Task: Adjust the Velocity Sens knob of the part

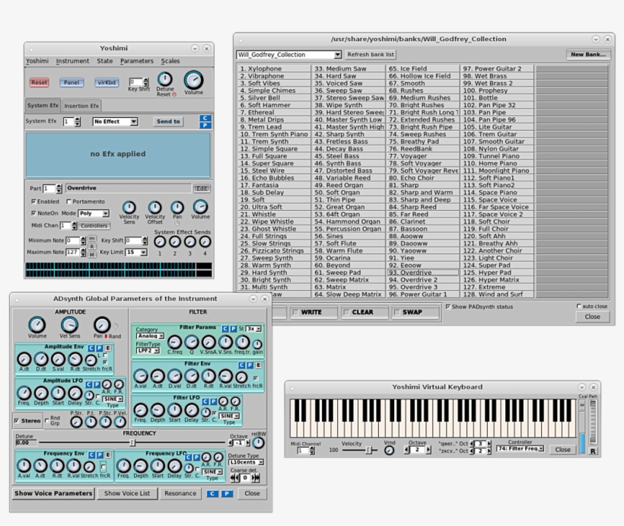Action: [129, 207]
